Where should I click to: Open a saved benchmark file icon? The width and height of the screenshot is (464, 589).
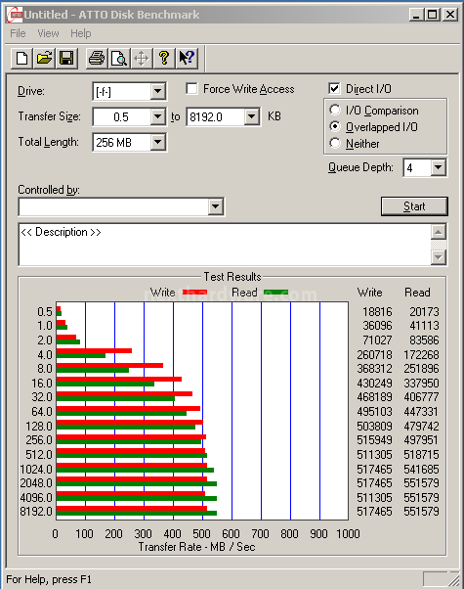44,59
